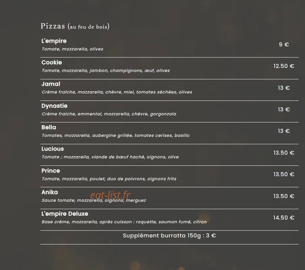Screen dimensions: 305x270
Task: Click the Anika pizza title
Action: coord(50,192)
